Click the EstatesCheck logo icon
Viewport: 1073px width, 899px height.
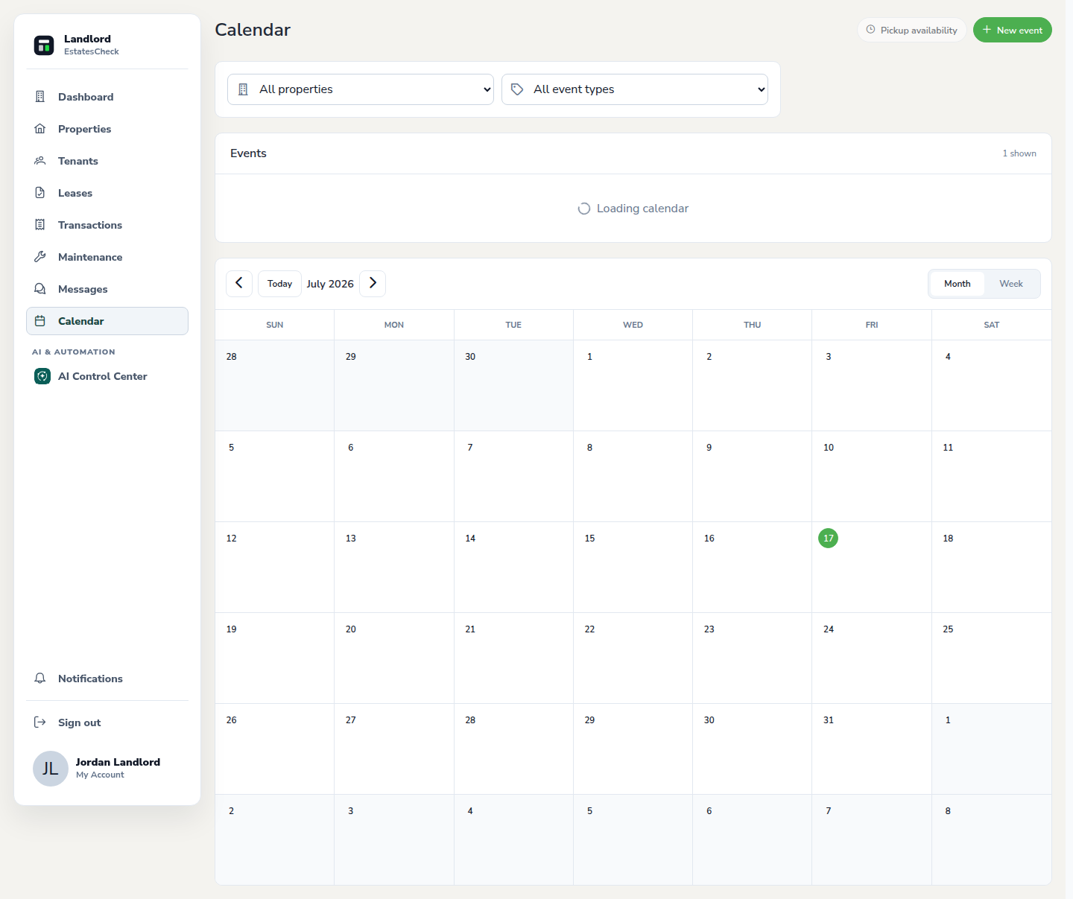pos(44,45)
